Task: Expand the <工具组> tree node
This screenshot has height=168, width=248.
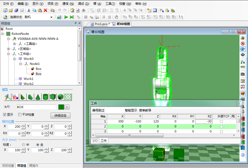Action: point(15,44)
